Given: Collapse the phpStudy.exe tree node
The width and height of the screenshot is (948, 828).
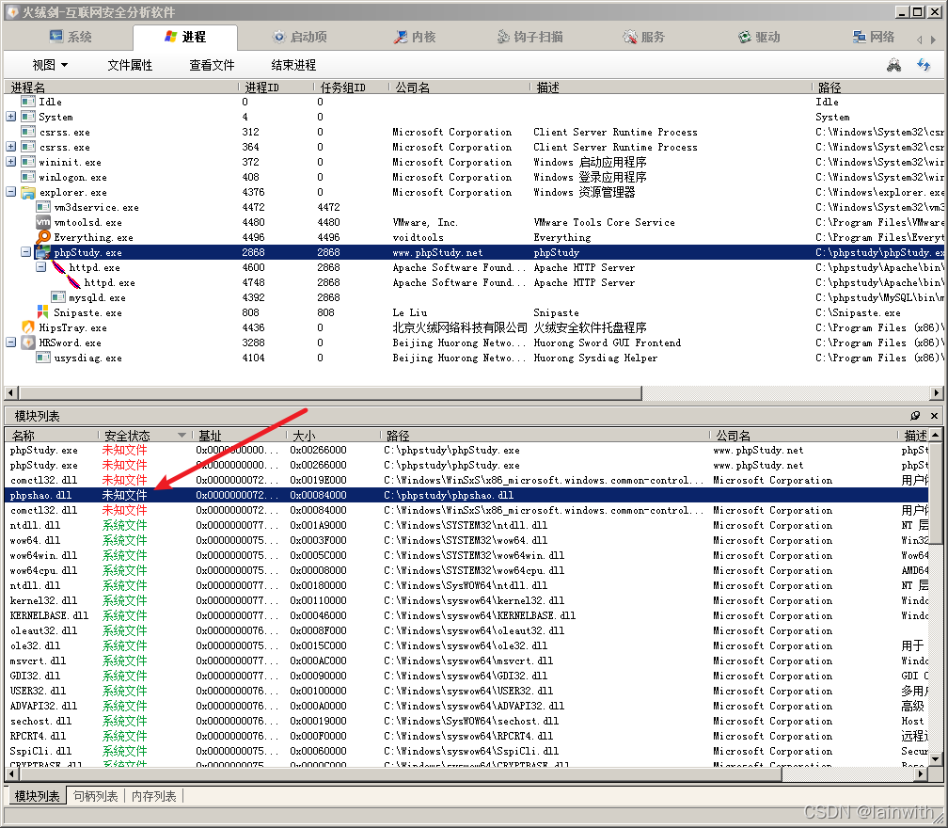Looking at the screenshot, I should pos(26,251).
